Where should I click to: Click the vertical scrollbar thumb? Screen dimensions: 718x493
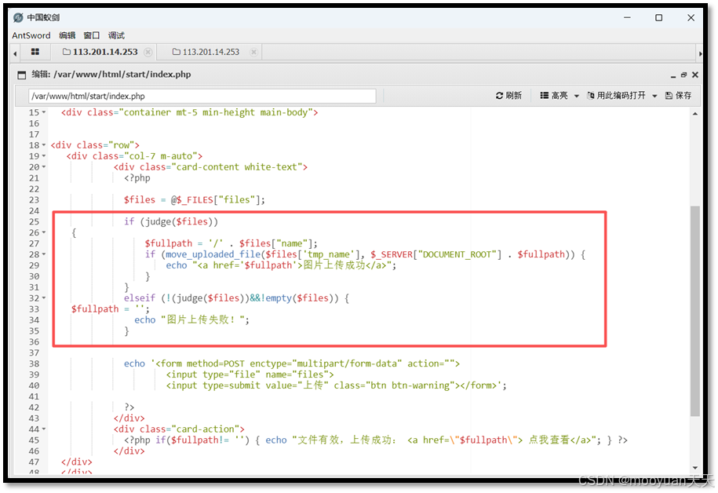(695, 311)
